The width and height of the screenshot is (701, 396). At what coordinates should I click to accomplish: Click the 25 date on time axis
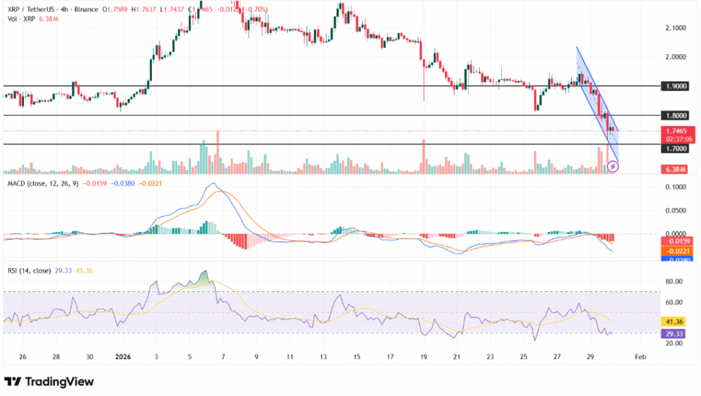click(524, 357)
